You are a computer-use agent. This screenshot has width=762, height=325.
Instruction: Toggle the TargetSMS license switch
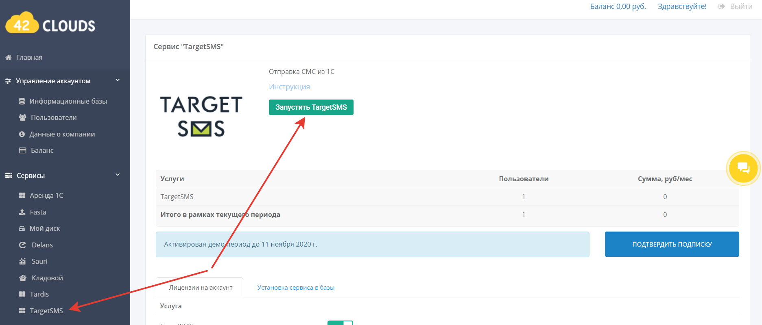point(340,323)
